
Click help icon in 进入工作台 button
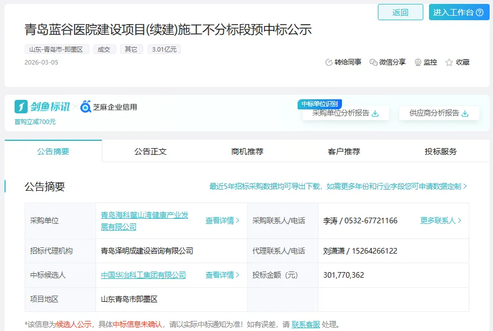pyautogui.click(x=480, y=12)
